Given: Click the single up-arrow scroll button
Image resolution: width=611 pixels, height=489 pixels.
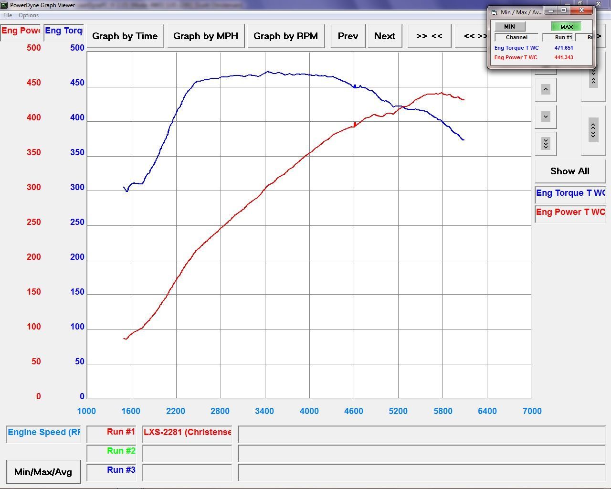Looking at the screenshot, I should [x=546, y=89].
